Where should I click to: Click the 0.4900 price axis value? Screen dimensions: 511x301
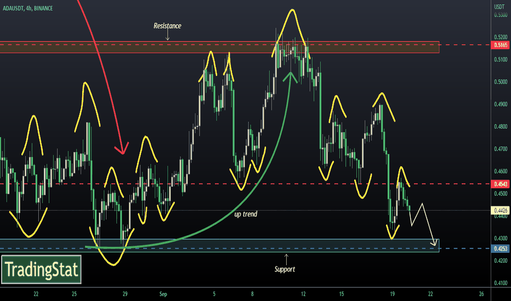coord(501,104)
